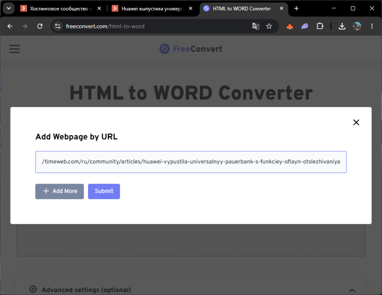382x295 pixels.
Task: Open the Chrome three-dot menu
Action: pos(372,26)
